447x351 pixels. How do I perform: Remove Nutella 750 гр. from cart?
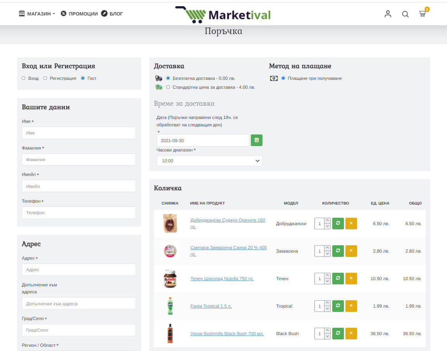point(351,278)
